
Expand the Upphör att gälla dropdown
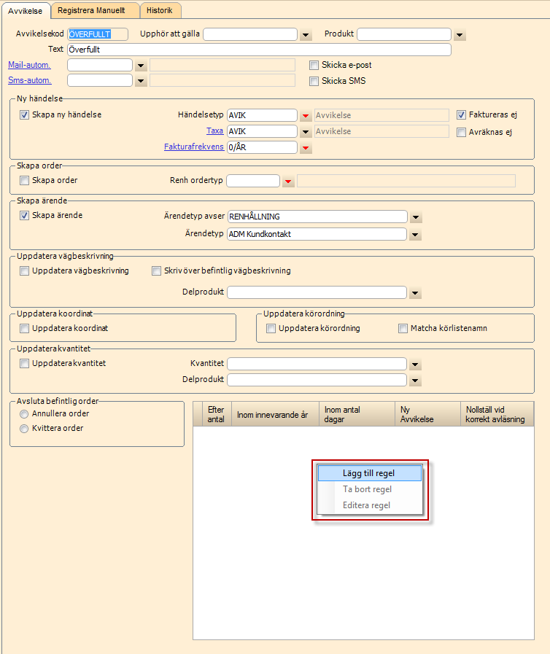306,34
